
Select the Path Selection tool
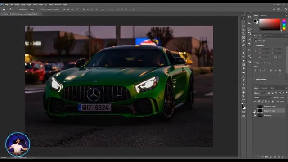pos(243,84)
